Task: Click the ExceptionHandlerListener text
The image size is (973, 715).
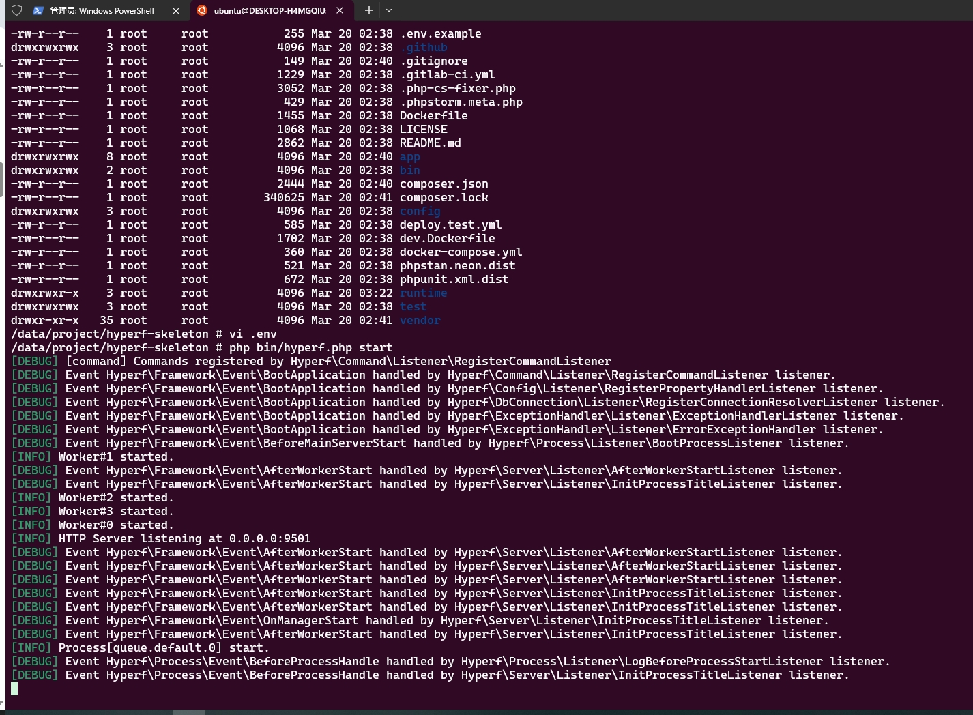Action: [755, 416]
